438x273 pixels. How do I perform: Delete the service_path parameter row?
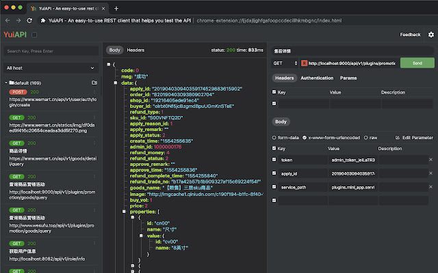coord(430,186)
